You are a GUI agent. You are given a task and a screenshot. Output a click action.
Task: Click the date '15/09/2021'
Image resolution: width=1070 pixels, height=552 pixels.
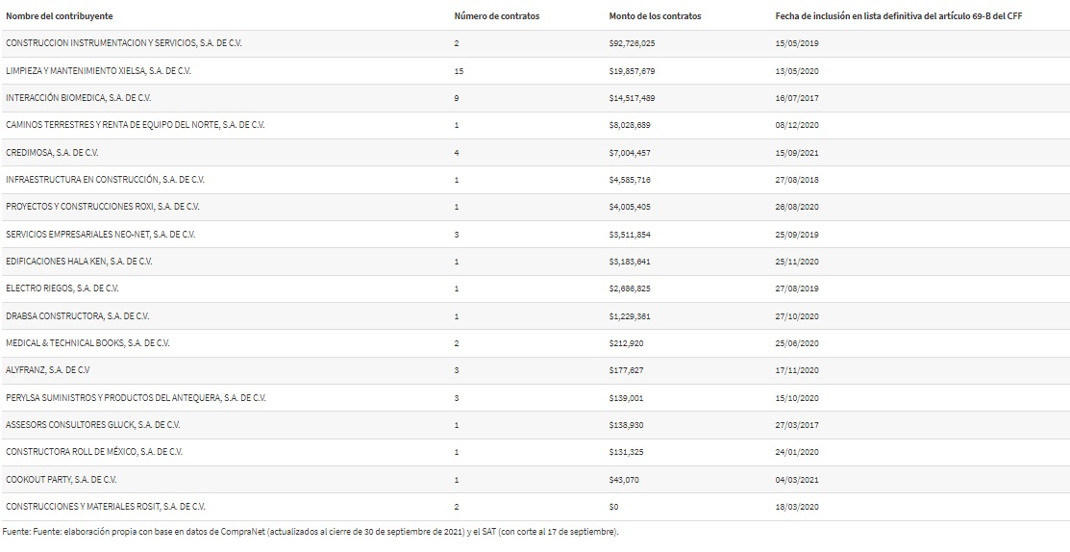pyautogui.click(x=797, y=153)
